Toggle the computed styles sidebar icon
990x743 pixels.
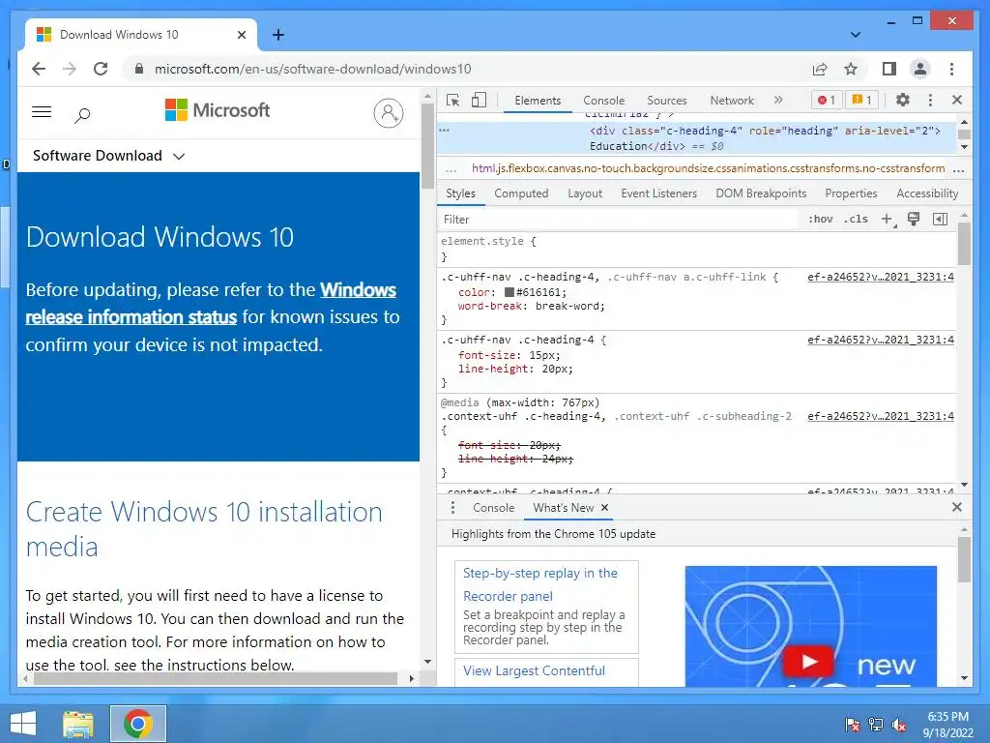(940, 220)
